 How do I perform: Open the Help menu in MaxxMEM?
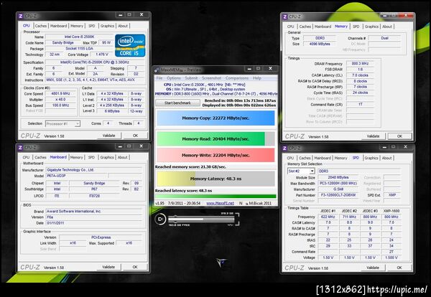[x=257, y=78]
